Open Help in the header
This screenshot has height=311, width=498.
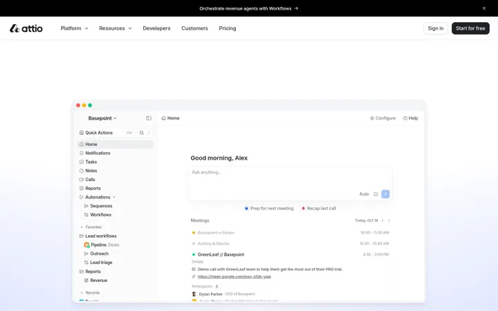[410, 118]
